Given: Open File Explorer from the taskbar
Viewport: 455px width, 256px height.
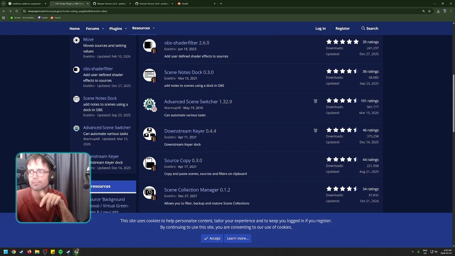Looking at the screenshot, I should click(x=37, y=252).
